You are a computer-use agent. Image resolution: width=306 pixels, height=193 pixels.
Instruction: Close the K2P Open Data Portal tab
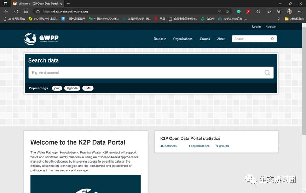click(x=61, y=4)
